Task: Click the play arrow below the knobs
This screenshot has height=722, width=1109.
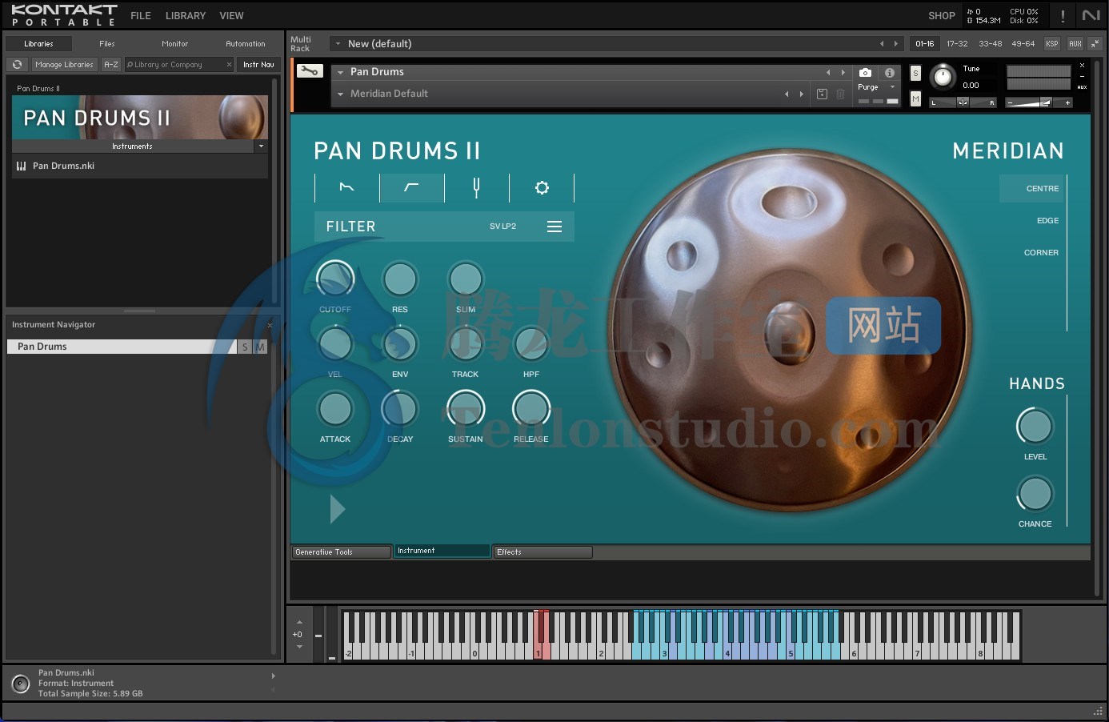Action: click(338, 509)
